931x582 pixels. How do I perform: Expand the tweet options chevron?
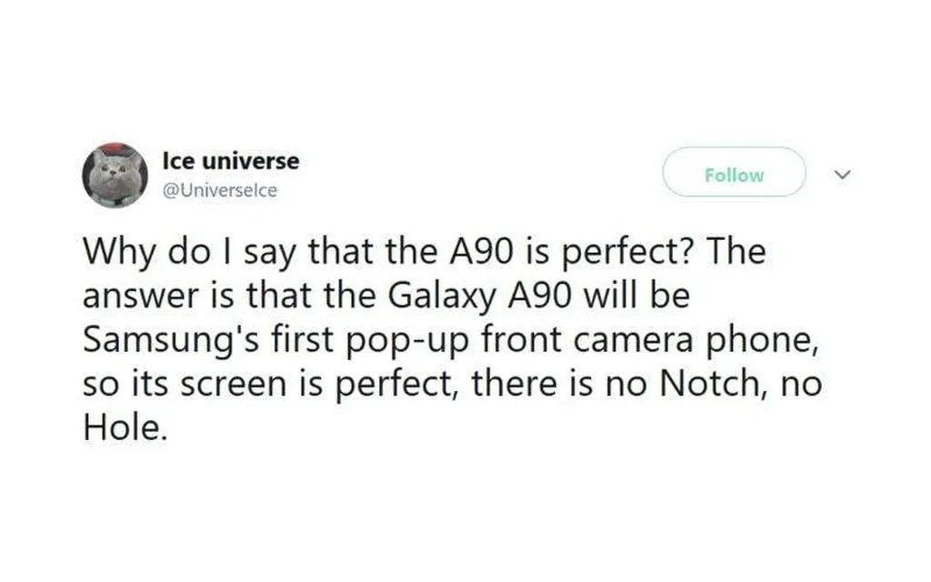[841, 173]
